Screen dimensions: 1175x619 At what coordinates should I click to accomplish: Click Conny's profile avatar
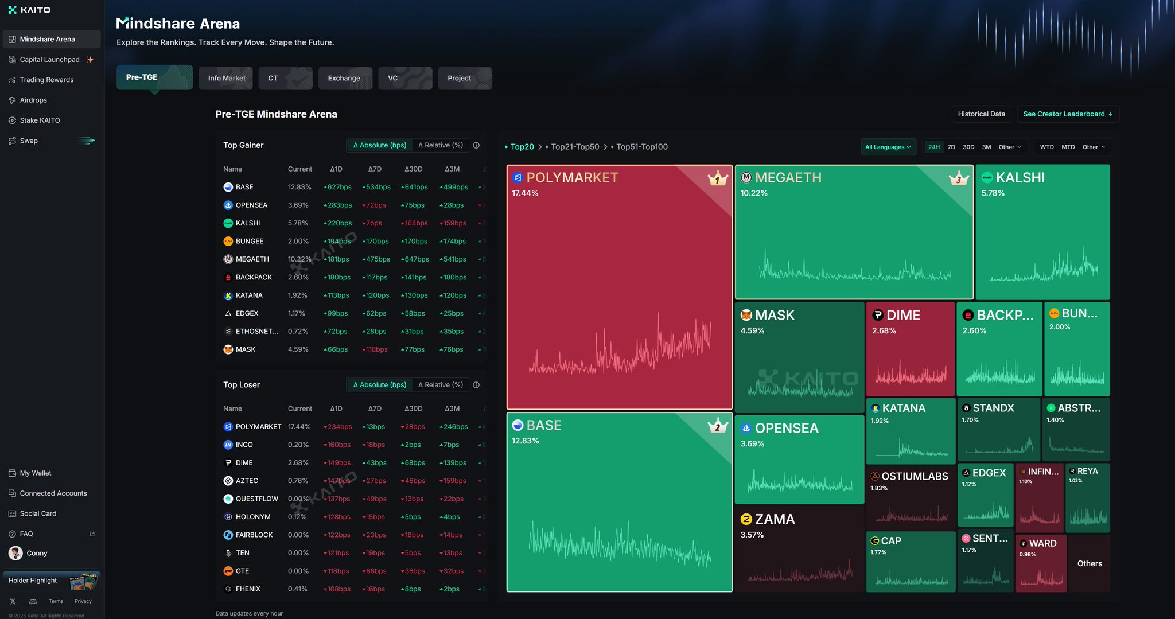pyautogui.click(x=15, y=553)
